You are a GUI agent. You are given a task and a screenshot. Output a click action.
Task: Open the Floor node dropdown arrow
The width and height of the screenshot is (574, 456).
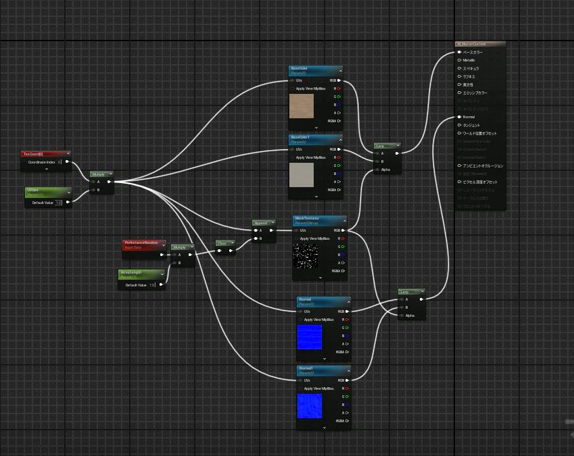click(232, 243)
